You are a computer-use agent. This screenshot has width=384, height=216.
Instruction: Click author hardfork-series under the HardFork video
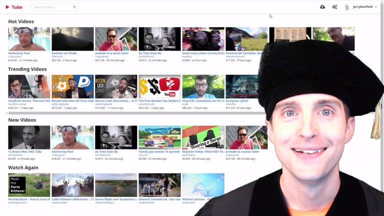click(x=17, y=104)
